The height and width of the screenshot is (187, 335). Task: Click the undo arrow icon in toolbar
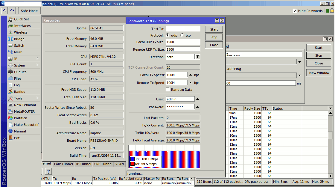click(4, 10)
